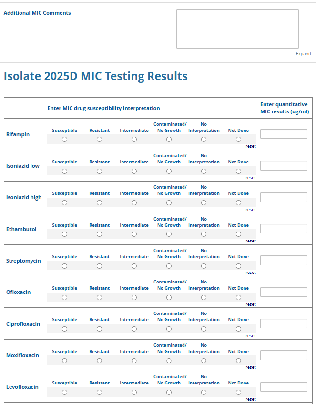Enter MIC value field for Ethambutol
Viewport: 316px width, 404px height.
[284, 229]
